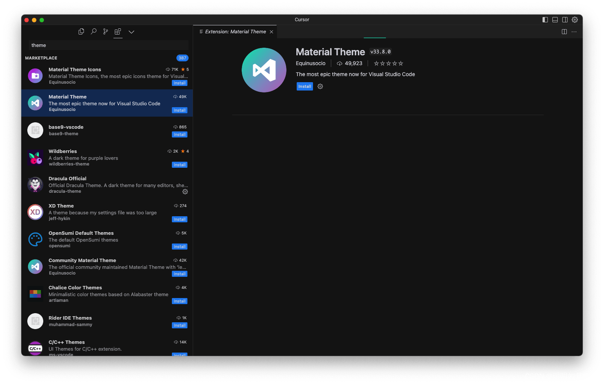Select the Rider IDE Themes item

107,321
